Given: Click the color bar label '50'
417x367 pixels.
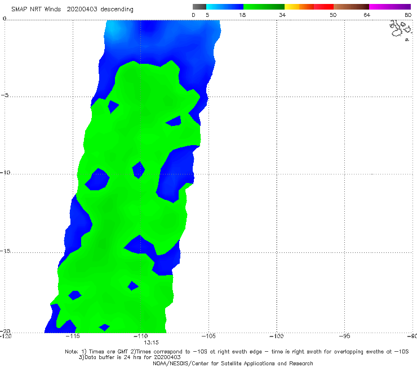Looking at the screenshot, I should (x=333, y=15).
